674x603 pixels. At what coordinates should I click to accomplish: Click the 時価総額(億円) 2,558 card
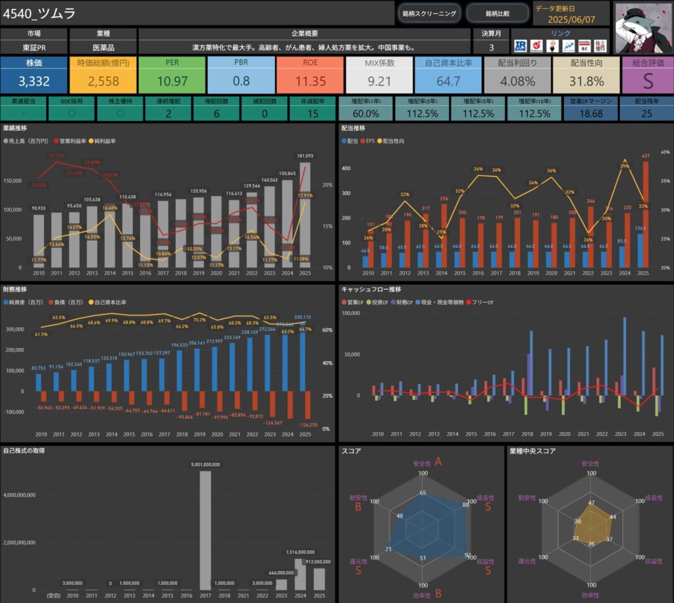pos(103,75)
